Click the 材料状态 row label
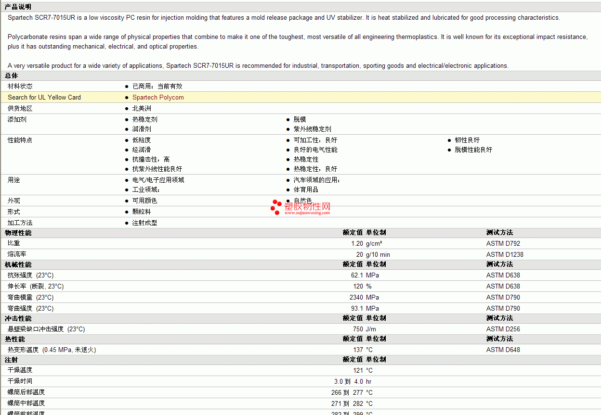Screen dimensions: 601x415 (x=20, y=86)
